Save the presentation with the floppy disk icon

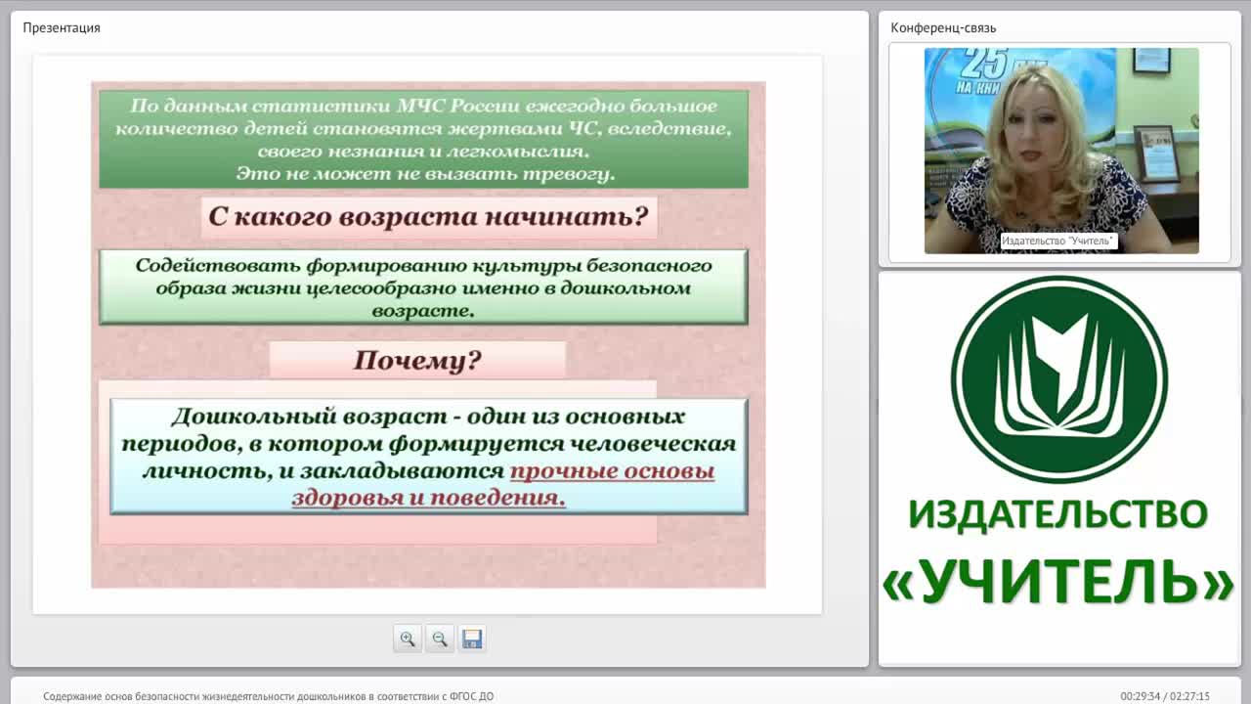pos(472,638)
